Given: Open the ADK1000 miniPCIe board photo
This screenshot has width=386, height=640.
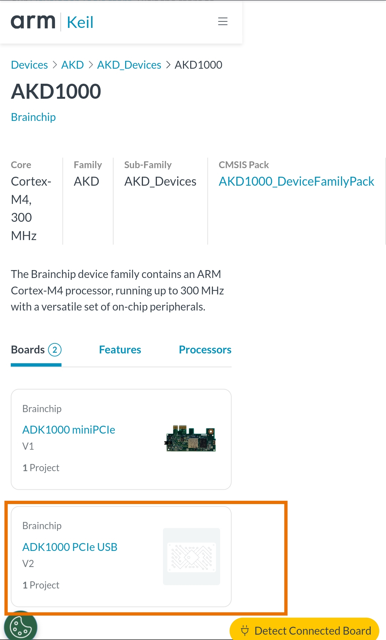Looking at the screenshot, I should (191, 439).
